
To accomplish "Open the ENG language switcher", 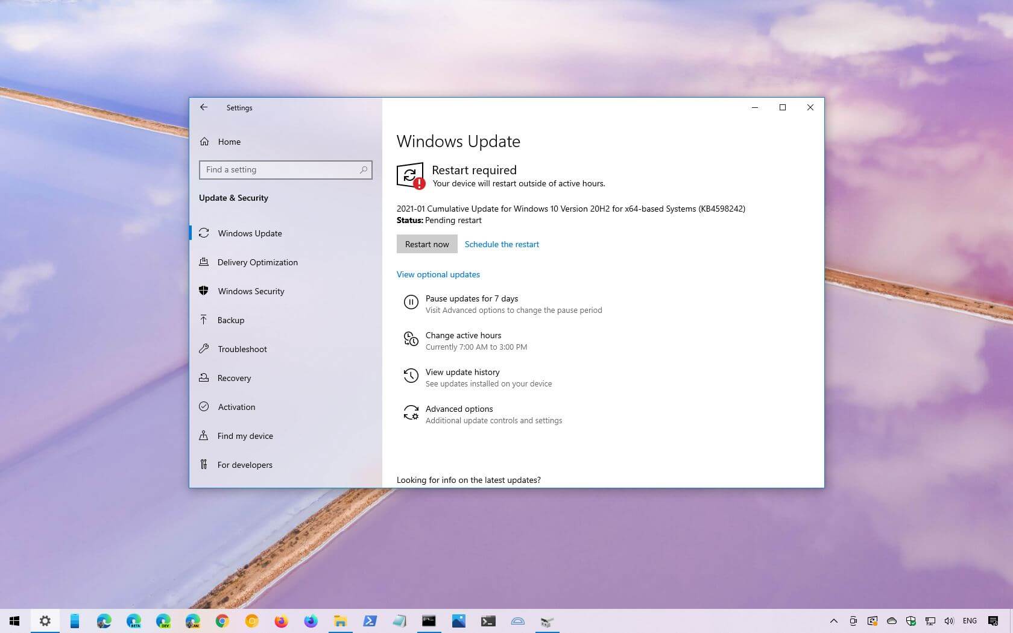I will (970, 621).
